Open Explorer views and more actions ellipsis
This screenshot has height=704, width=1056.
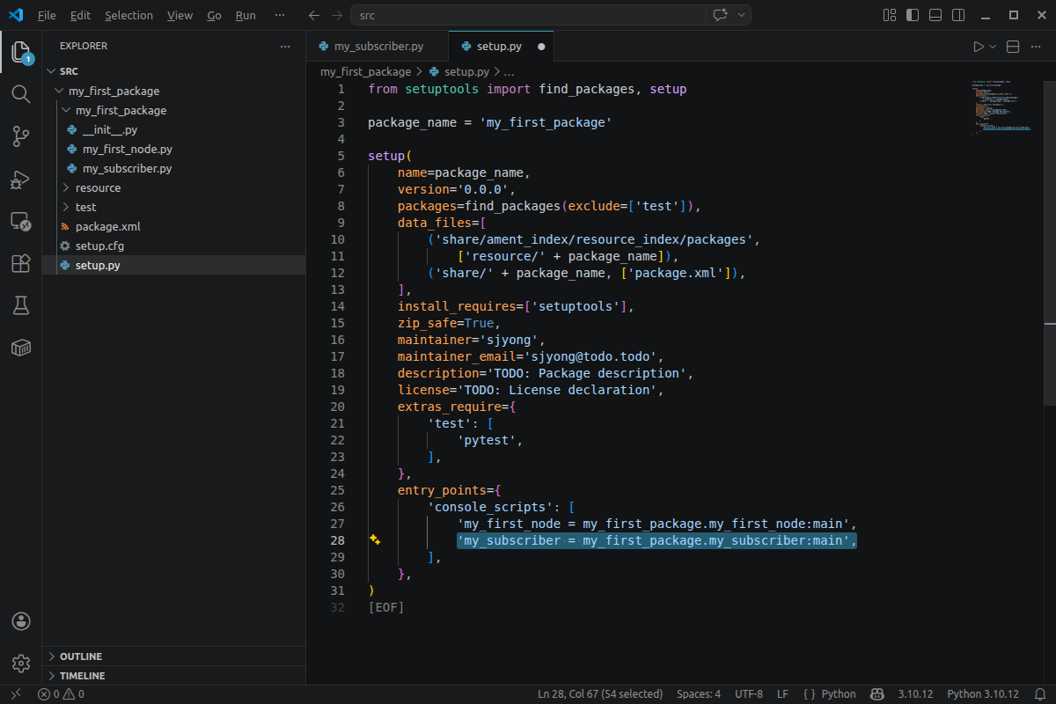point(284,46)
